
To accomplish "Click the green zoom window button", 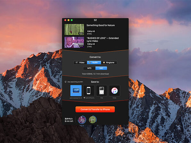I will pyautogui.click(x=72, y=20).
